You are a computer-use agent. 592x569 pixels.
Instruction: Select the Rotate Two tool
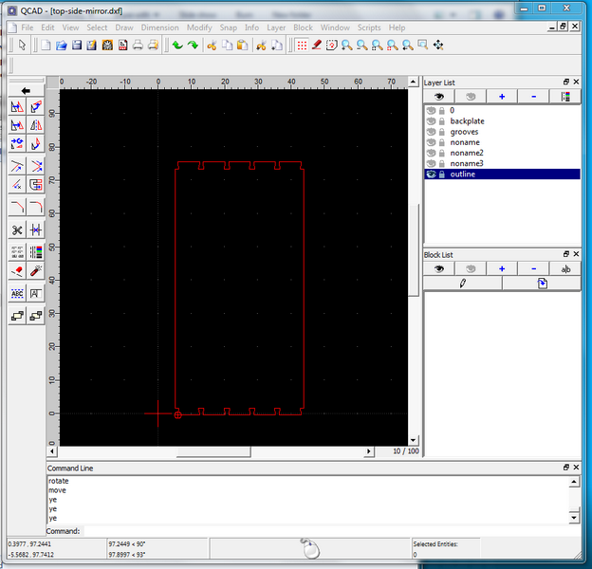(35, 143)
